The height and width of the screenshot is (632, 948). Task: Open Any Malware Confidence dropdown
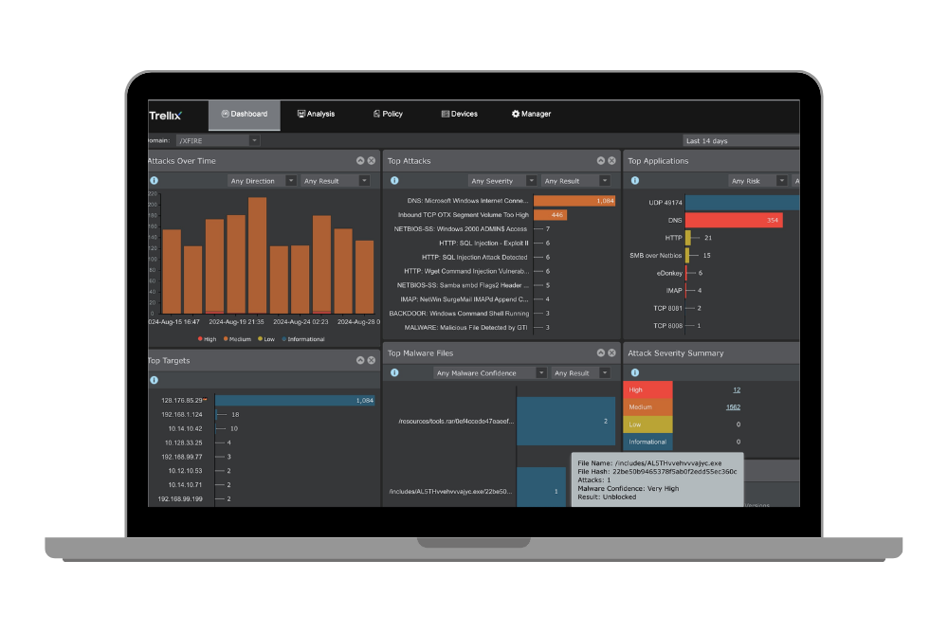(490, 372)
